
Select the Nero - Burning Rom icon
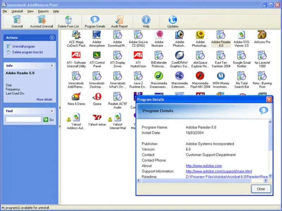tap(262, 80)
